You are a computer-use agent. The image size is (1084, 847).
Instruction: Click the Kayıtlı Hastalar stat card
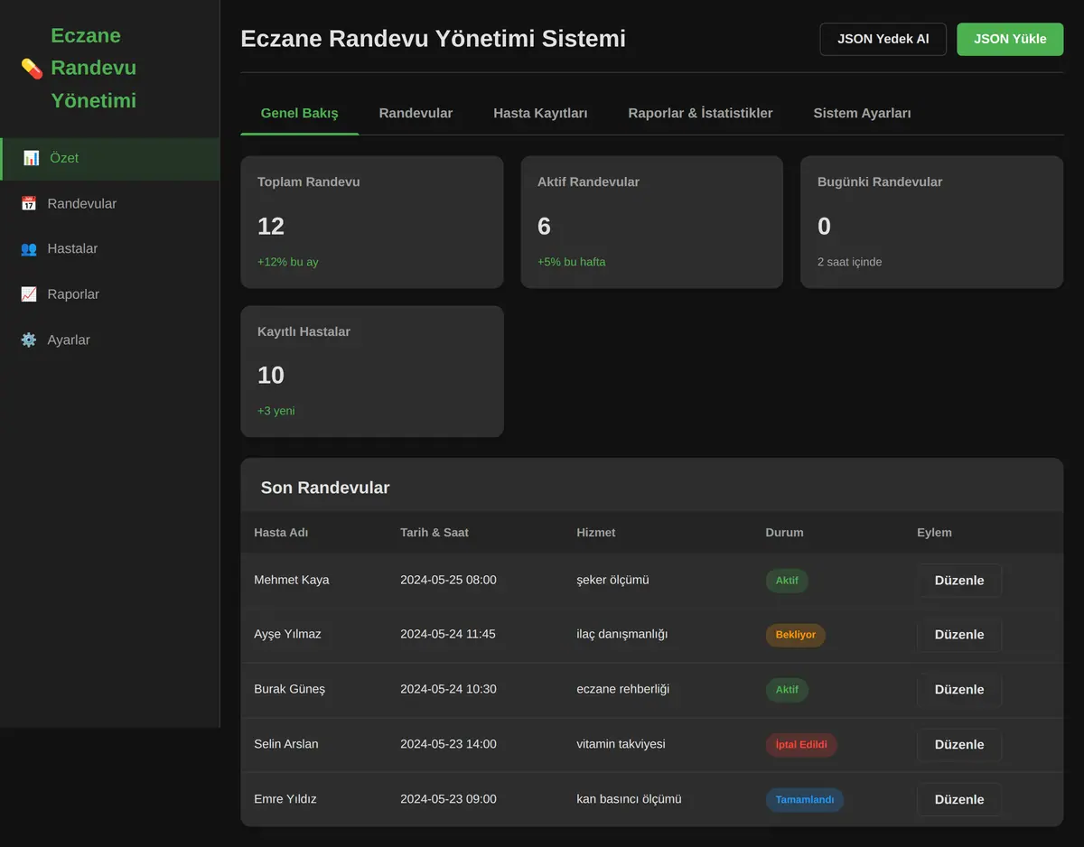click(372, 371)
